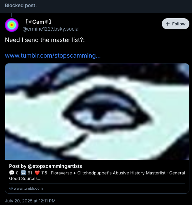Open the eye drawing link preview image

click(97, 112)
